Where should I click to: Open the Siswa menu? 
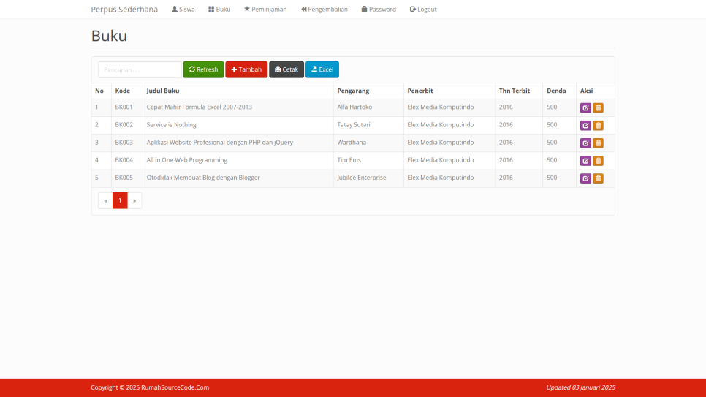tap(183, 10)
